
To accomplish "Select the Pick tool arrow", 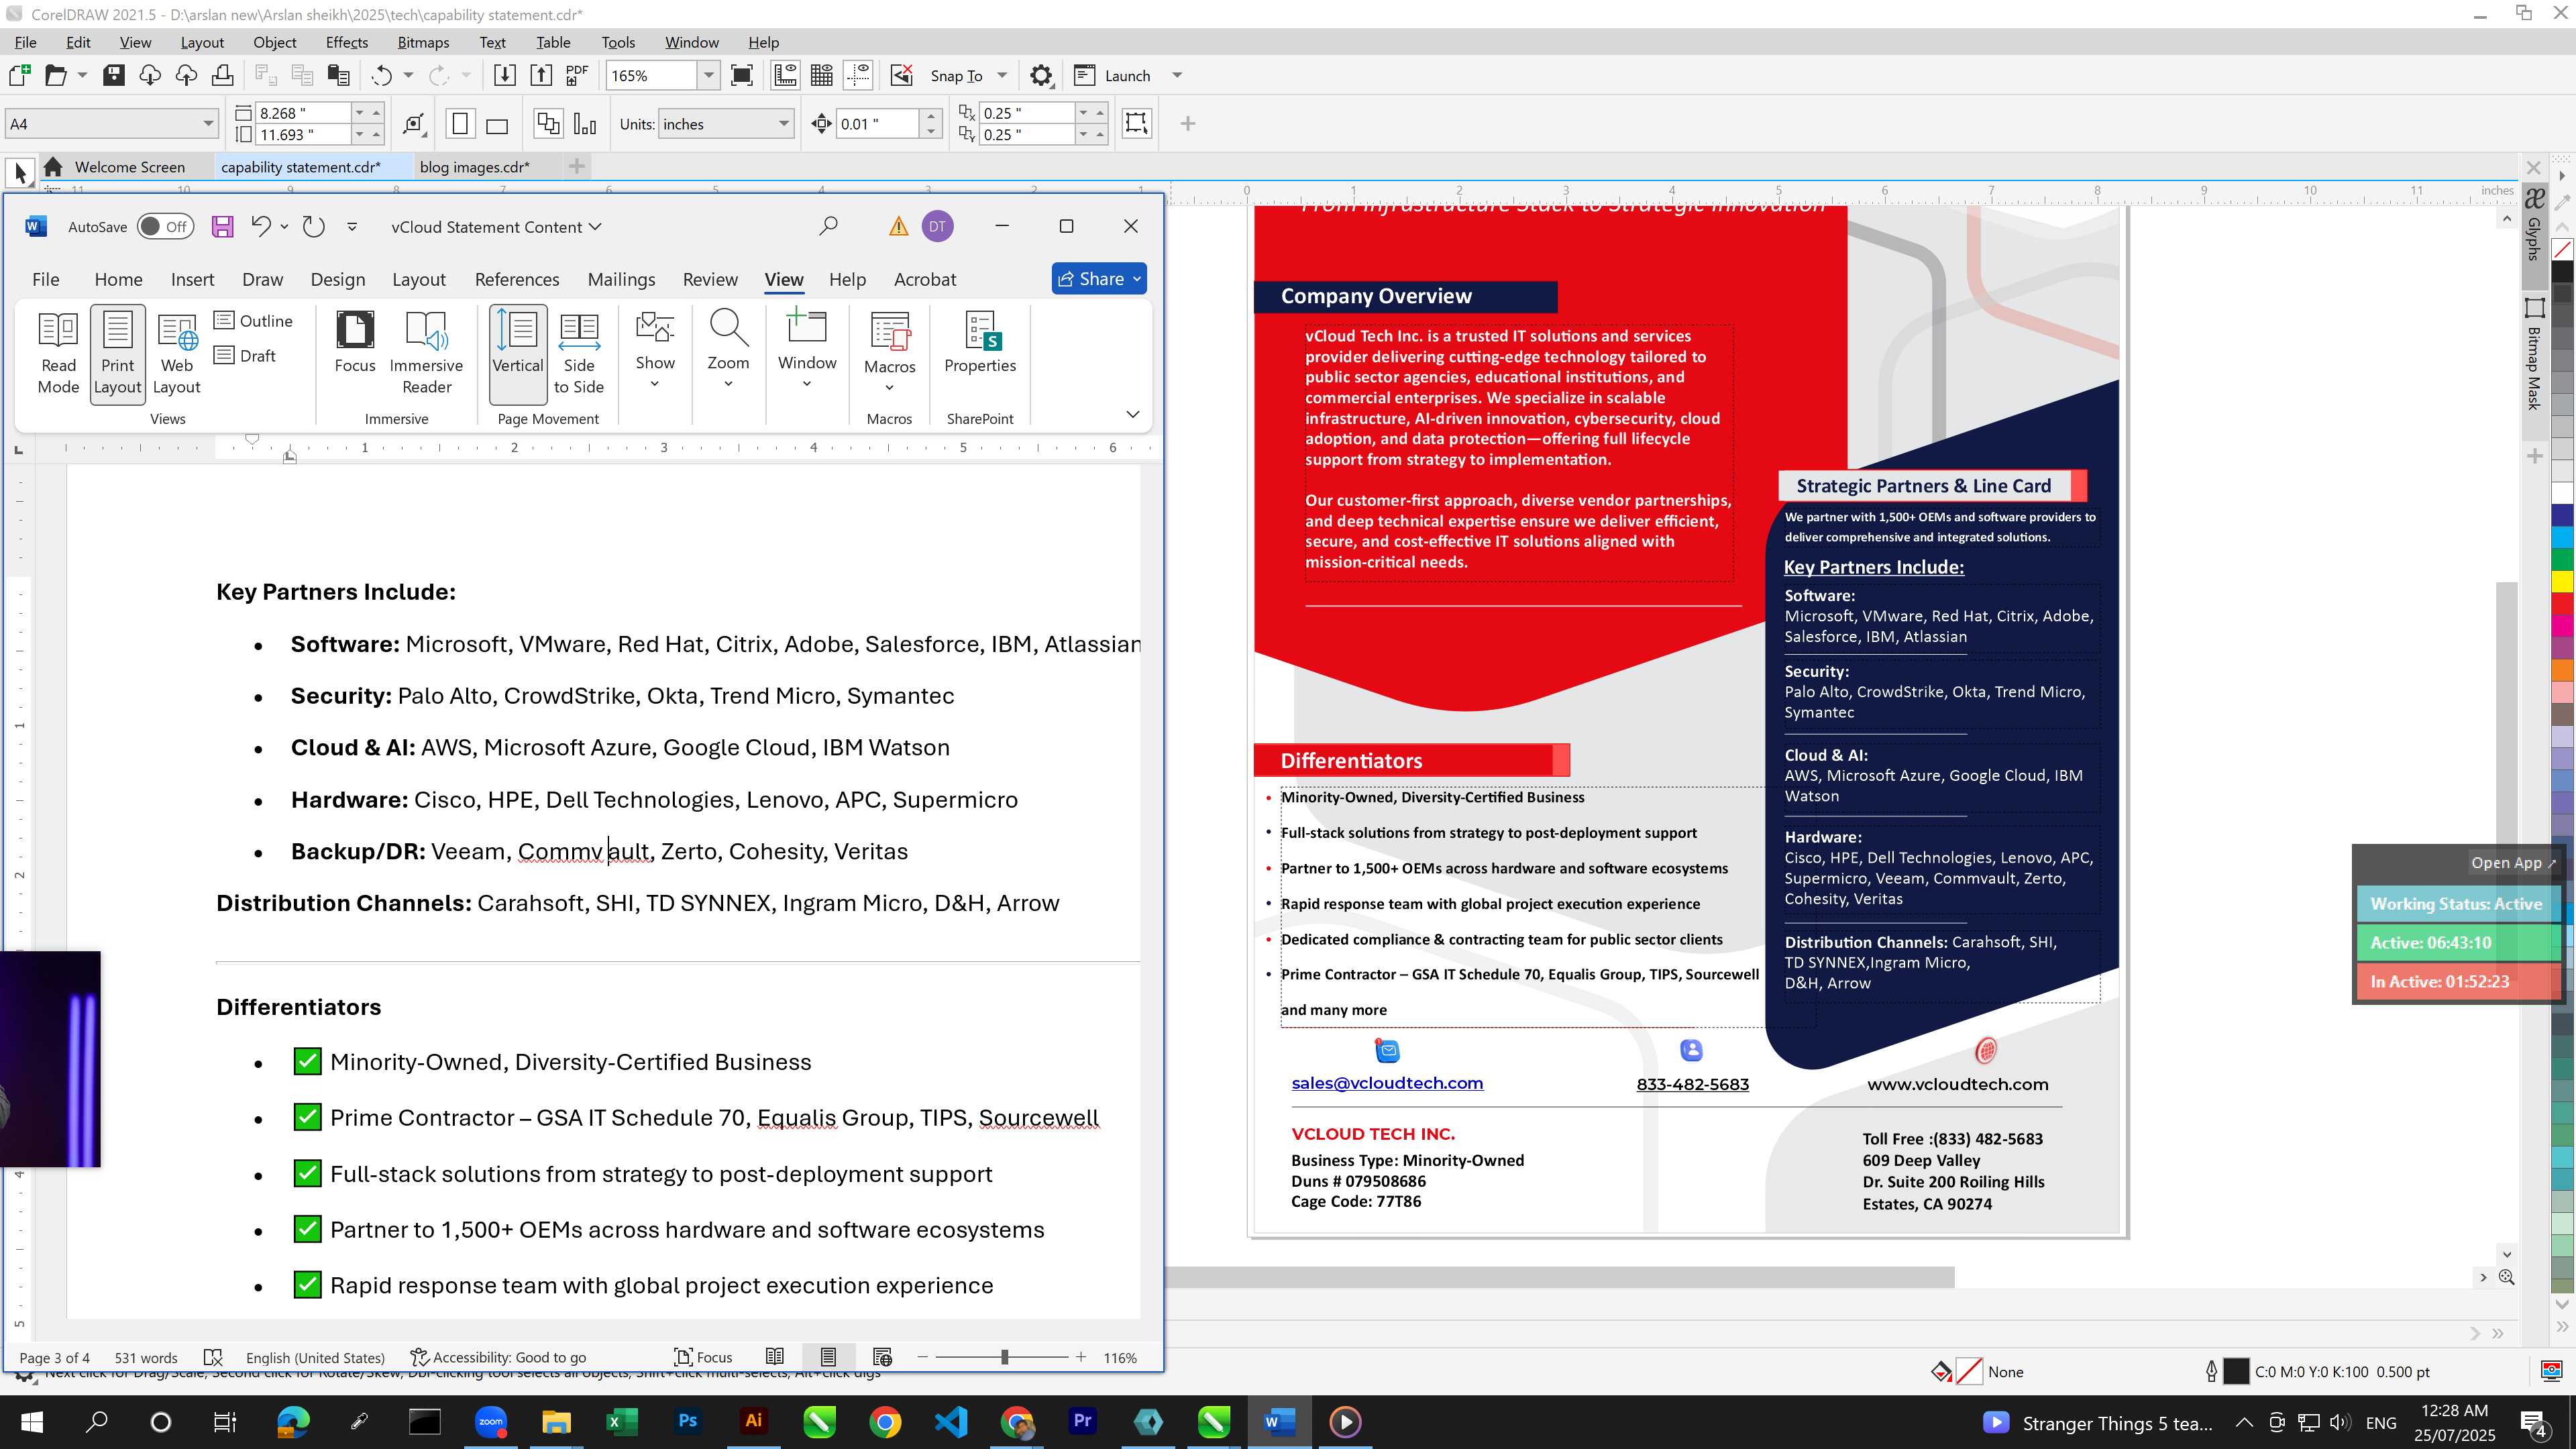I will (x=20, y=173).
